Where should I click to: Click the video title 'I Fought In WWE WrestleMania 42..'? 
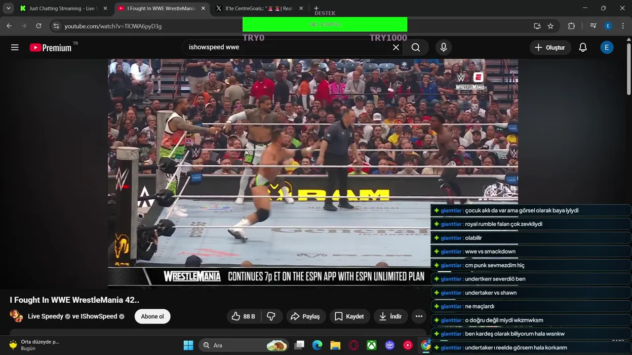(75, 300)
